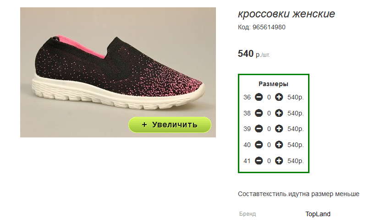
Task: Increase size 40 quantity
Action: pos(279,145)
